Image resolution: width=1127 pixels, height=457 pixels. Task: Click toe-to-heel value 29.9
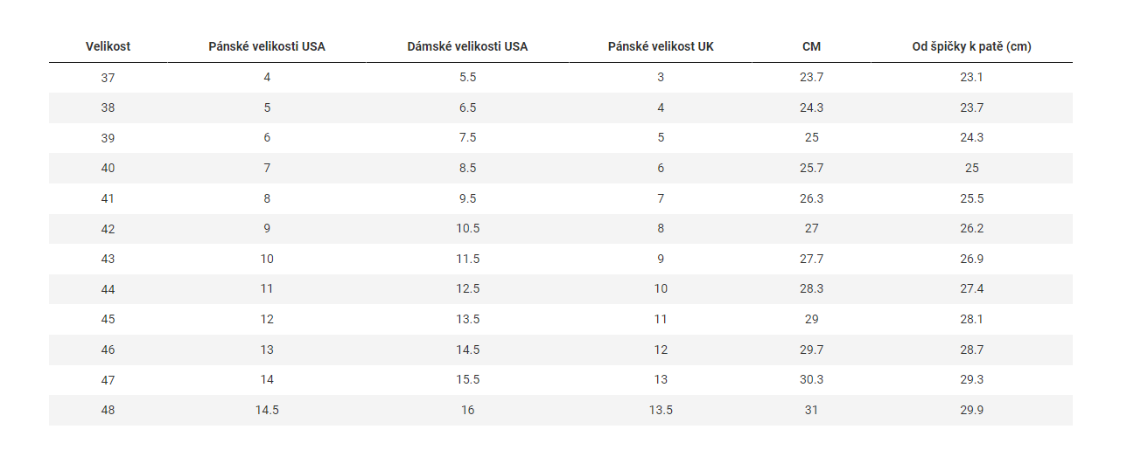971,411
